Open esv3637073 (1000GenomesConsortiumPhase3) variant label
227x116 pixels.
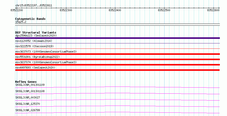[x=46, y=52]
